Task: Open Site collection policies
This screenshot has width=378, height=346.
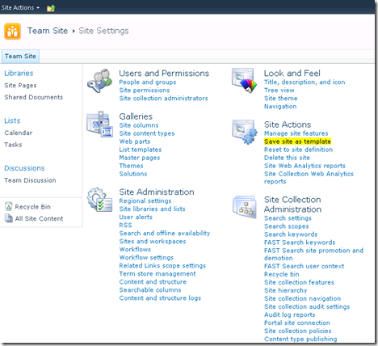Action: [x=298, y=331]
